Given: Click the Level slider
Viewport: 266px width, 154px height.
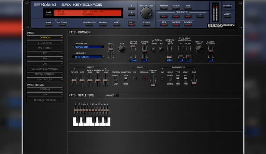Looking at the screenshot, I should point(111,52).
